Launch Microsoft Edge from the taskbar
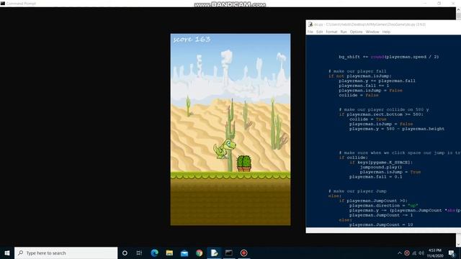The image size is (461, 259). (x=154, y=253)
